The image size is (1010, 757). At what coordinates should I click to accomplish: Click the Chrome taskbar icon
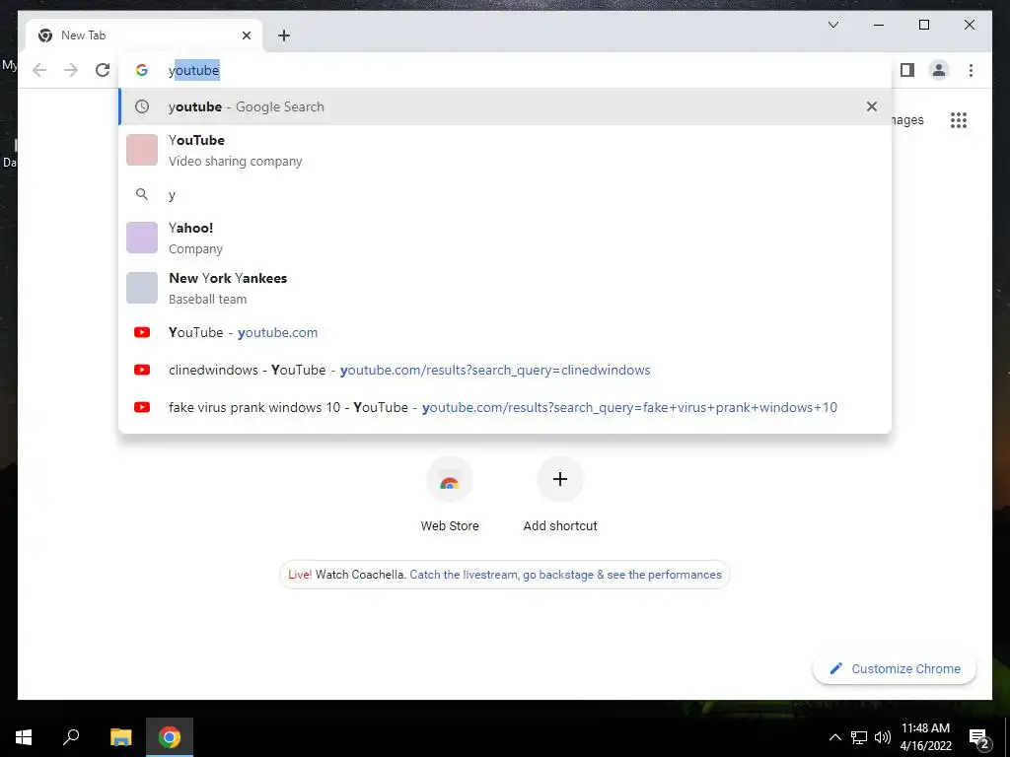[170, 737]
